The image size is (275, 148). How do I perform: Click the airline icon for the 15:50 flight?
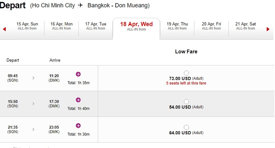point(78,100)
